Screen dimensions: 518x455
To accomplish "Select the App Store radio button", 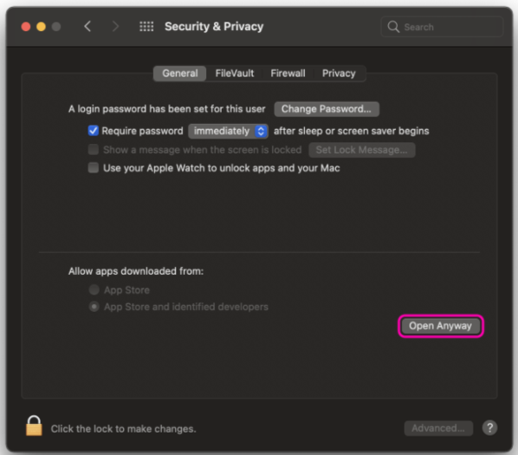I will 94,289.
